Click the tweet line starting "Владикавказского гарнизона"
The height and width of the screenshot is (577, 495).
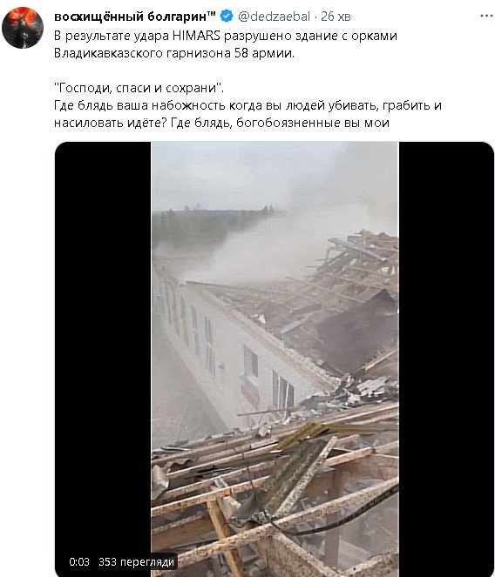click(174, 53)
